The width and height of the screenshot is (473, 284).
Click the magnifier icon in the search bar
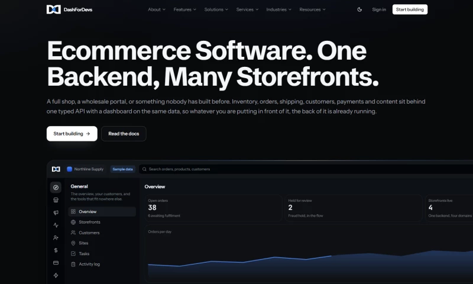(x=144, y=169)
